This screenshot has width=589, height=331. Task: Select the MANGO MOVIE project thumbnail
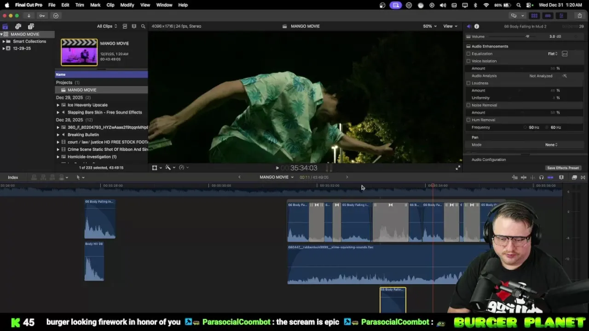(79, 52)
